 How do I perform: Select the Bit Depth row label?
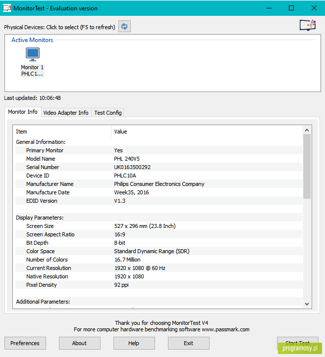tap(37, 243)
